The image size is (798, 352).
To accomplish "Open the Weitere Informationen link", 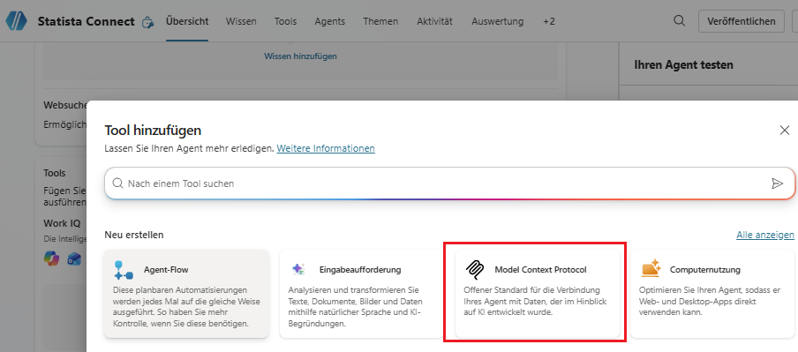I will coord(326,148).
